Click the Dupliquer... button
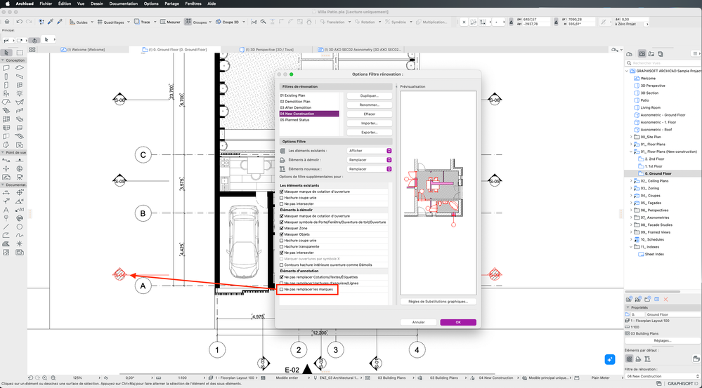Image resolution: width=702 pixels, height=388 pixels. tap(370, 96)
